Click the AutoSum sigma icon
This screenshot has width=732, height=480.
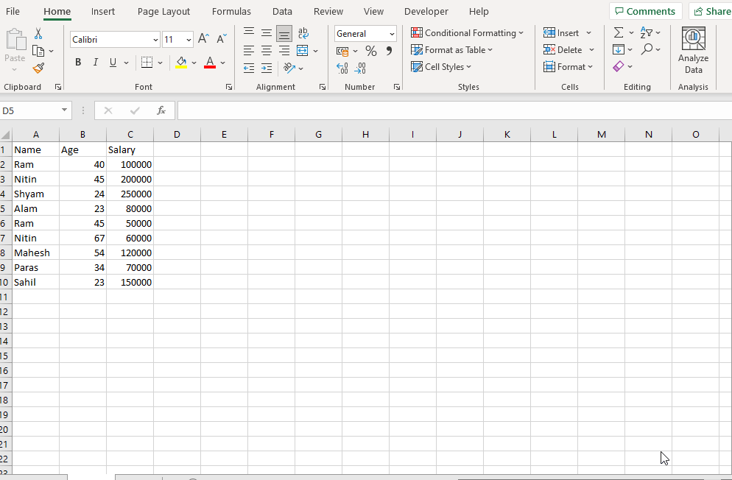click(619, 32)
